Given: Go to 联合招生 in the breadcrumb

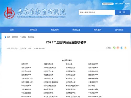Looking at the screenshot, I should pyautogui.click(x=31, y=37).
